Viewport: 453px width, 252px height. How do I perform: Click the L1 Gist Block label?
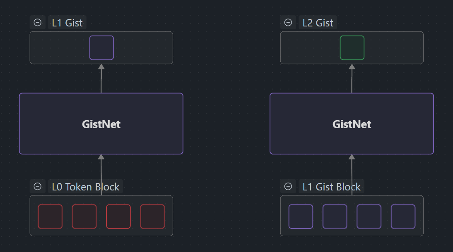[x=331, y=186]
